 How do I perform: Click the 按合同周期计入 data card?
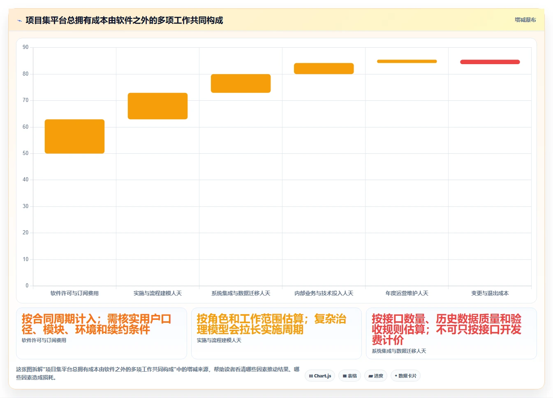[x=101, y=333]
